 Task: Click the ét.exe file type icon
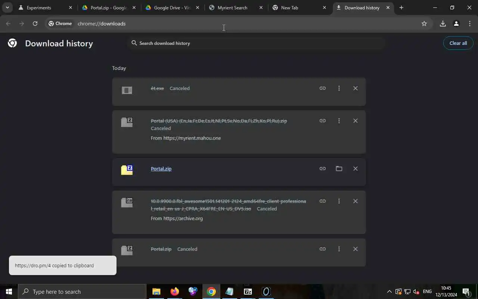[x=127, y=90]
